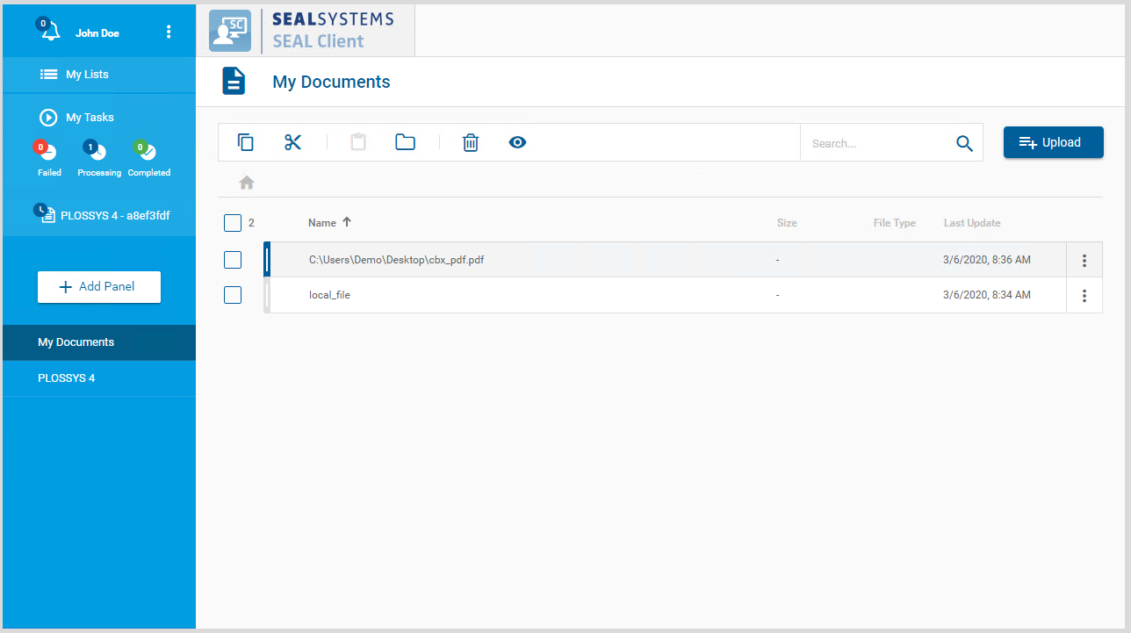Click the new folder icon
Viewport: 1131px width, 633px height.
coord(405,142)
